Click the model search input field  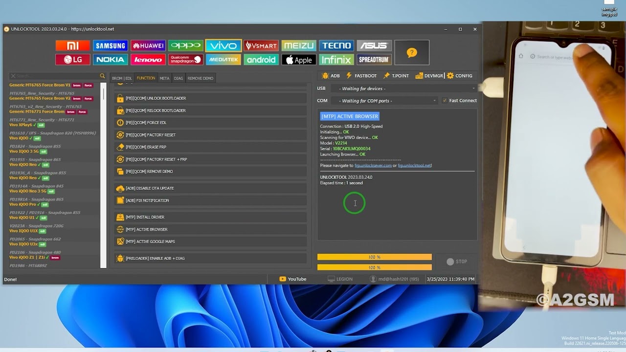pyautogui.click(x=57, y=76)
